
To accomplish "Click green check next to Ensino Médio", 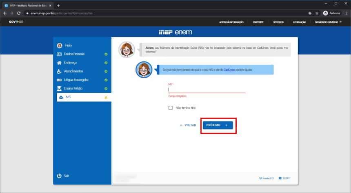I will (106, 89).
